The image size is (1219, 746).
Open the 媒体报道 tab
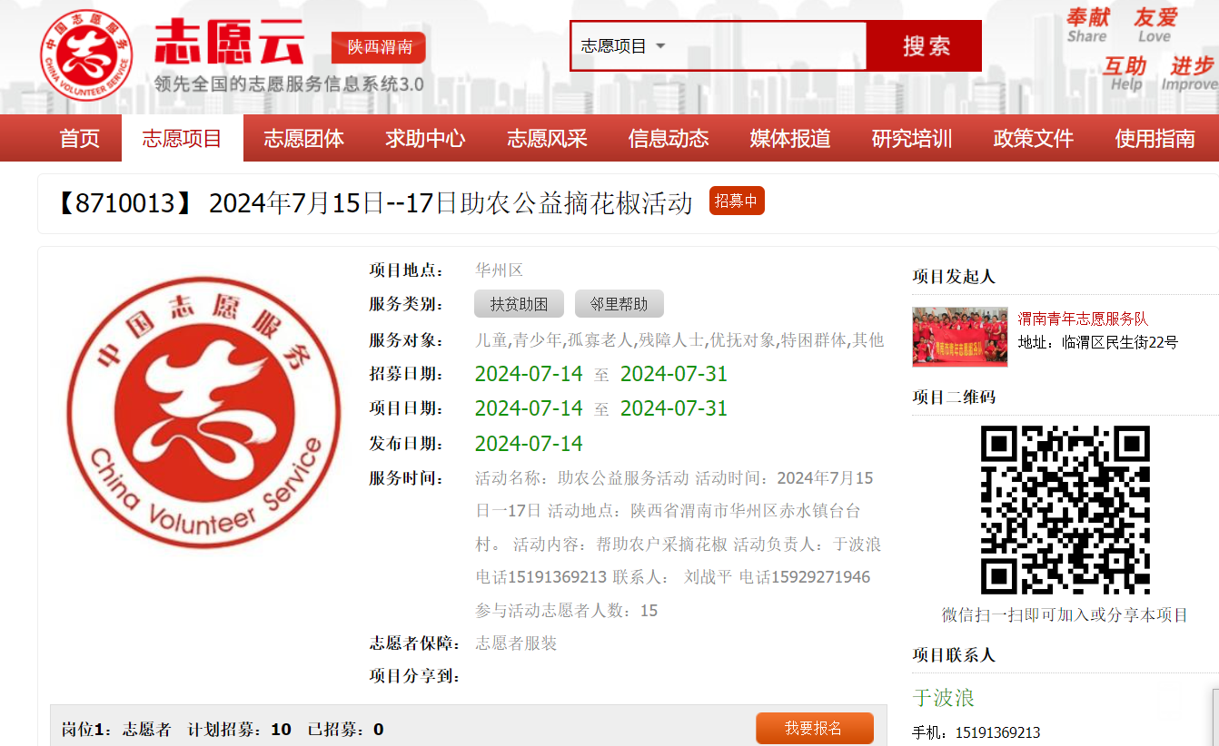pyautogui.click(x=790, y=139)
